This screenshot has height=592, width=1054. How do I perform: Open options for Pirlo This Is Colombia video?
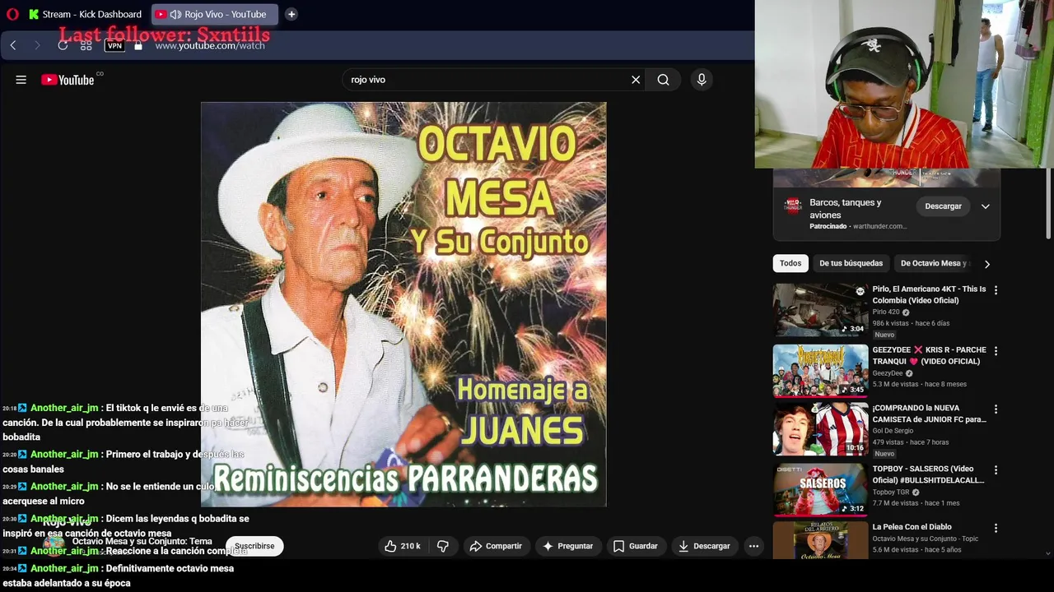click(x=996, y=290)
